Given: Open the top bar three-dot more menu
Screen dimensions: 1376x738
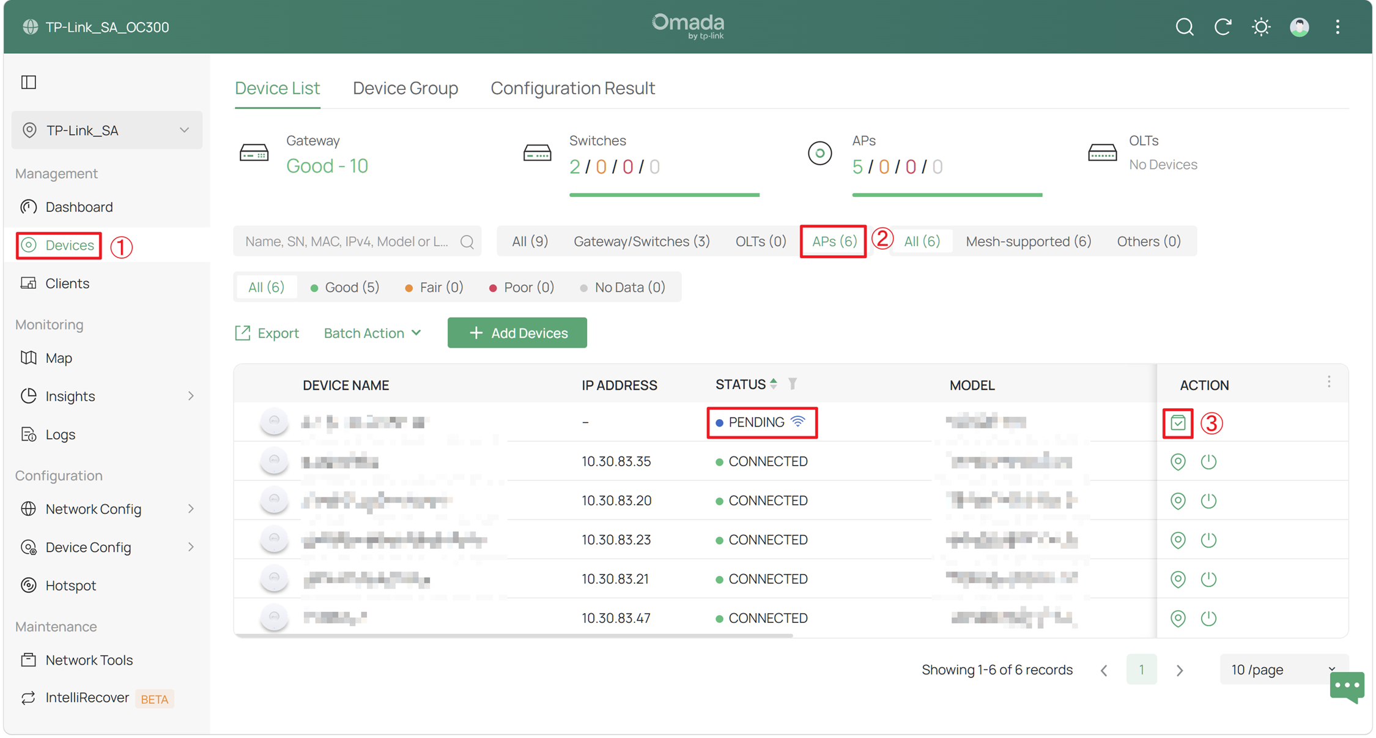Looking at the screenshot, I should click(x=1338, y=27).
